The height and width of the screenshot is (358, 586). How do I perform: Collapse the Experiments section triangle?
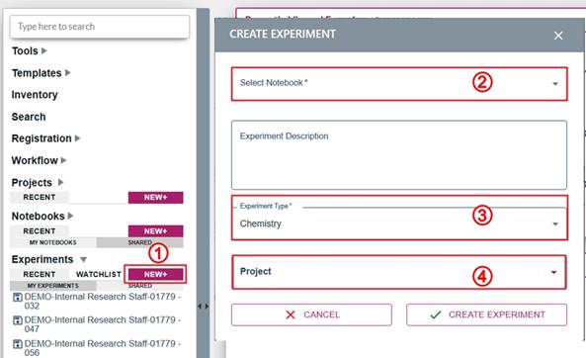pyautogui.click(x=83, y=259)
